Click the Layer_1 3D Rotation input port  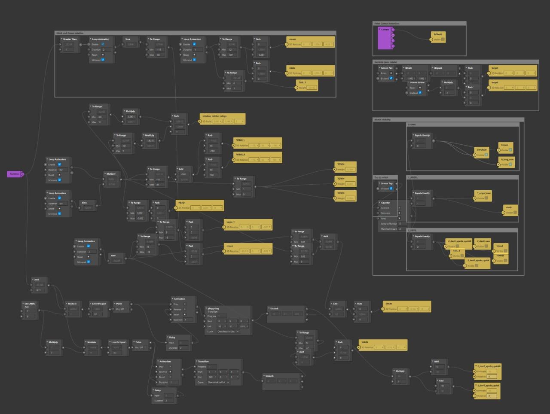(x=224, y=227)
